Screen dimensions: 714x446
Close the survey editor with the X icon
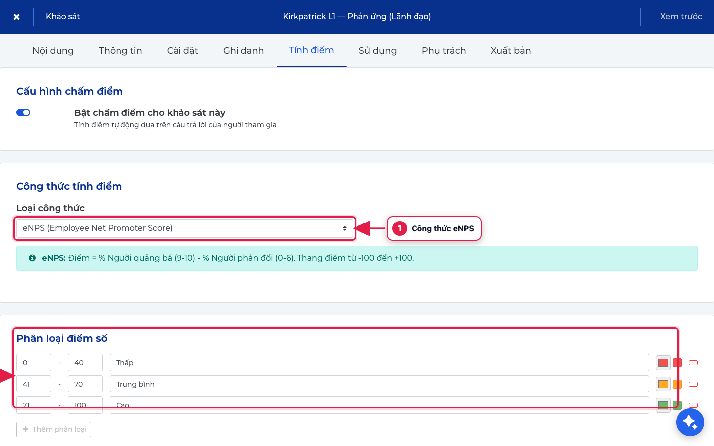pos(16,17)
